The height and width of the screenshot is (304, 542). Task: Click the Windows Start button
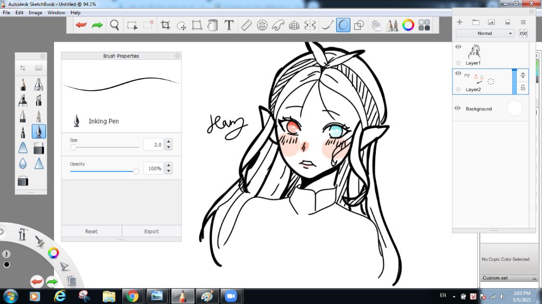click(10, 296)
